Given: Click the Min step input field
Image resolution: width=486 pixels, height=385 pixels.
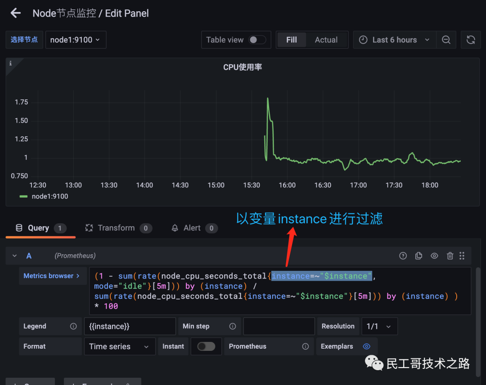Looking at the screenshot, I should click(x=279, y=326).
